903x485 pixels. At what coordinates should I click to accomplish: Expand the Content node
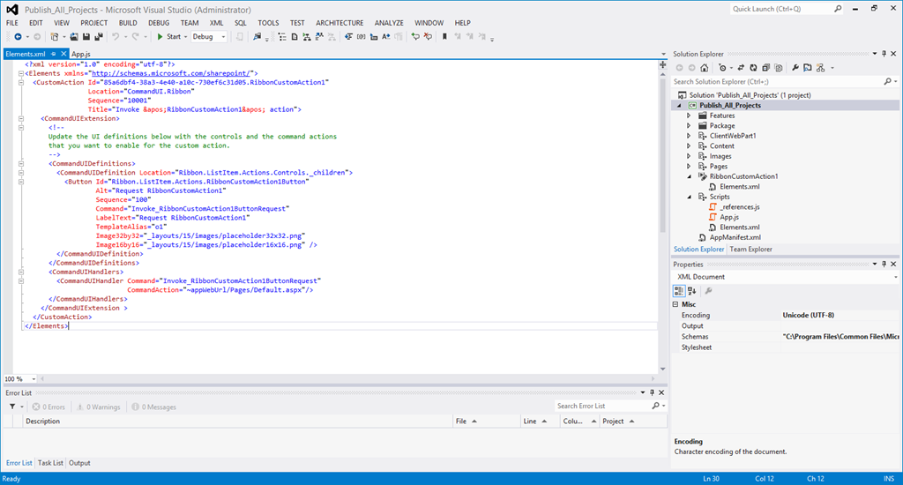(689, 146)
